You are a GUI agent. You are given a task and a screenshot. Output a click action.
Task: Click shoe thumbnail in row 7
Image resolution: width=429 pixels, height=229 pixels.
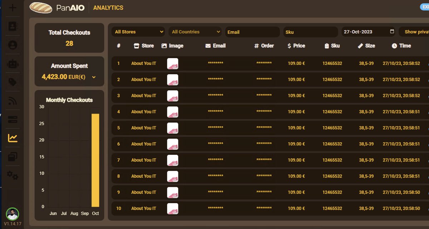[x=173, y=160]
